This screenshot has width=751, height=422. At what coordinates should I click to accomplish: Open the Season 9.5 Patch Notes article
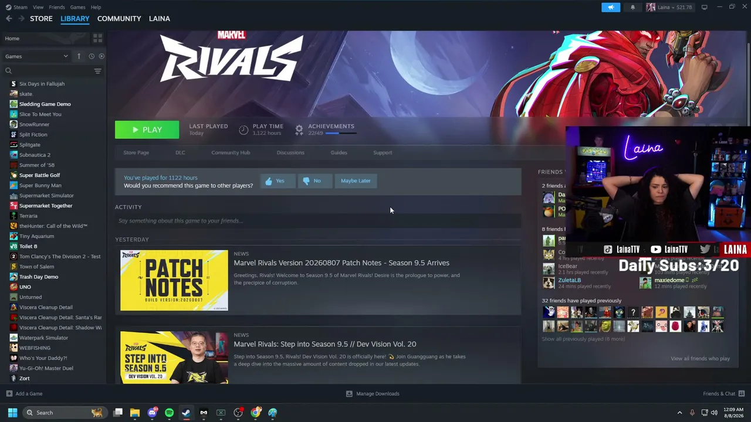(341, 263)
